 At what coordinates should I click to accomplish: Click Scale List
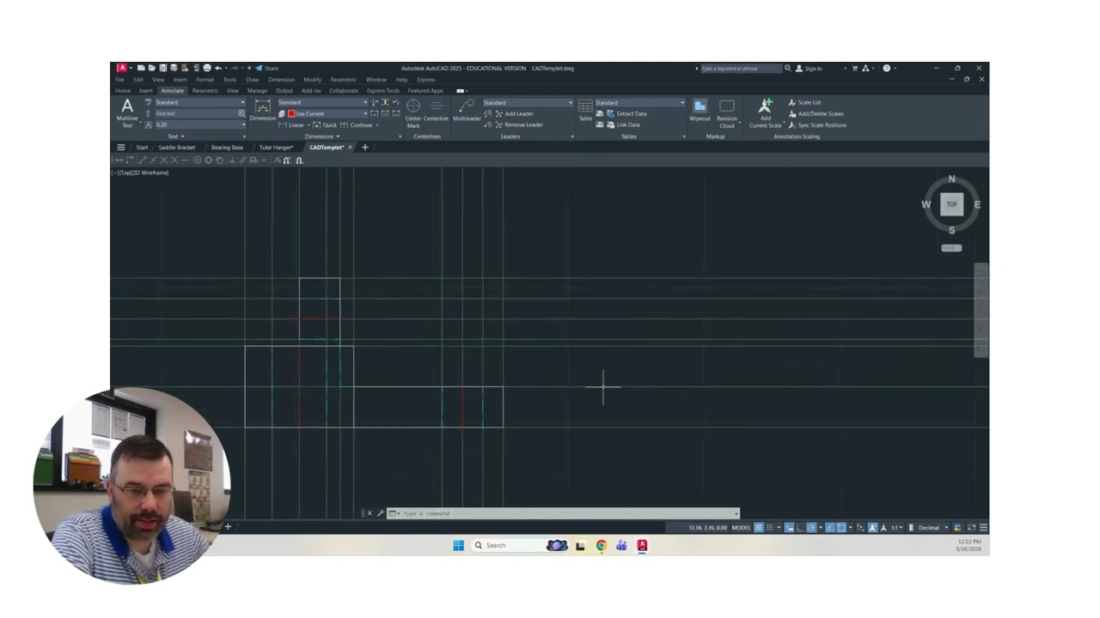[804, 102]
